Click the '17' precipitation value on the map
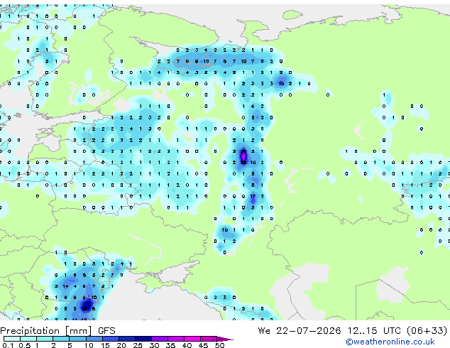This screenshot has width=450, height=348. pyautogui.click(x=253, y=197)
